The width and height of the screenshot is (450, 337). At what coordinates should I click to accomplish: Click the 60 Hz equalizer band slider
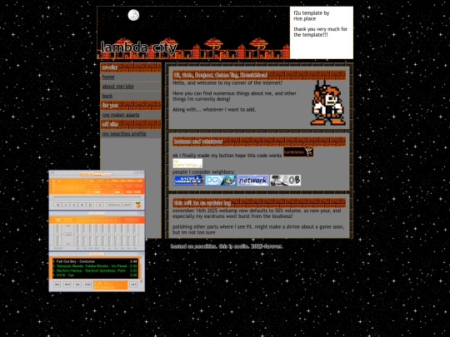[77, 235]
